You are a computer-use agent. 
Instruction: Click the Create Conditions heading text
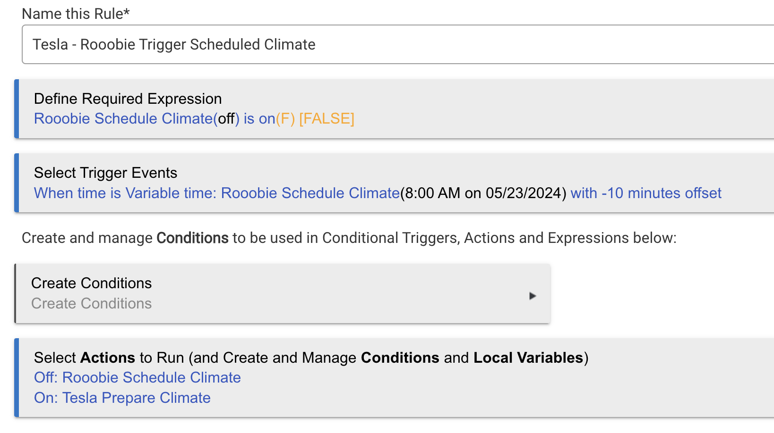pos(91,283)
